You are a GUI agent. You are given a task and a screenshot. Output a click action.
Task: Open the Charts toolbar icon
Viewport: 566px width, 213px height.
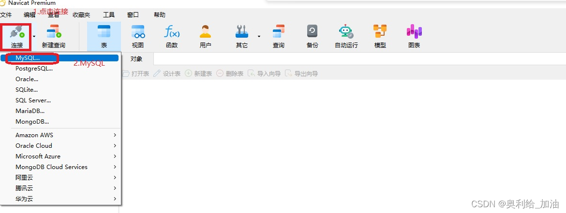414,32
